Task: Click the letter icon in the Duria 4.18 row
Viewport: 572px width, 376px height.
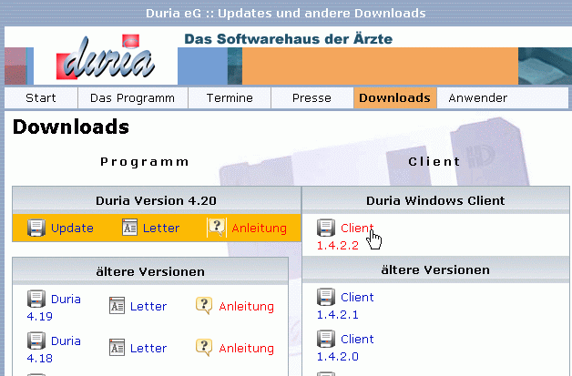Action: pos(117,348)
